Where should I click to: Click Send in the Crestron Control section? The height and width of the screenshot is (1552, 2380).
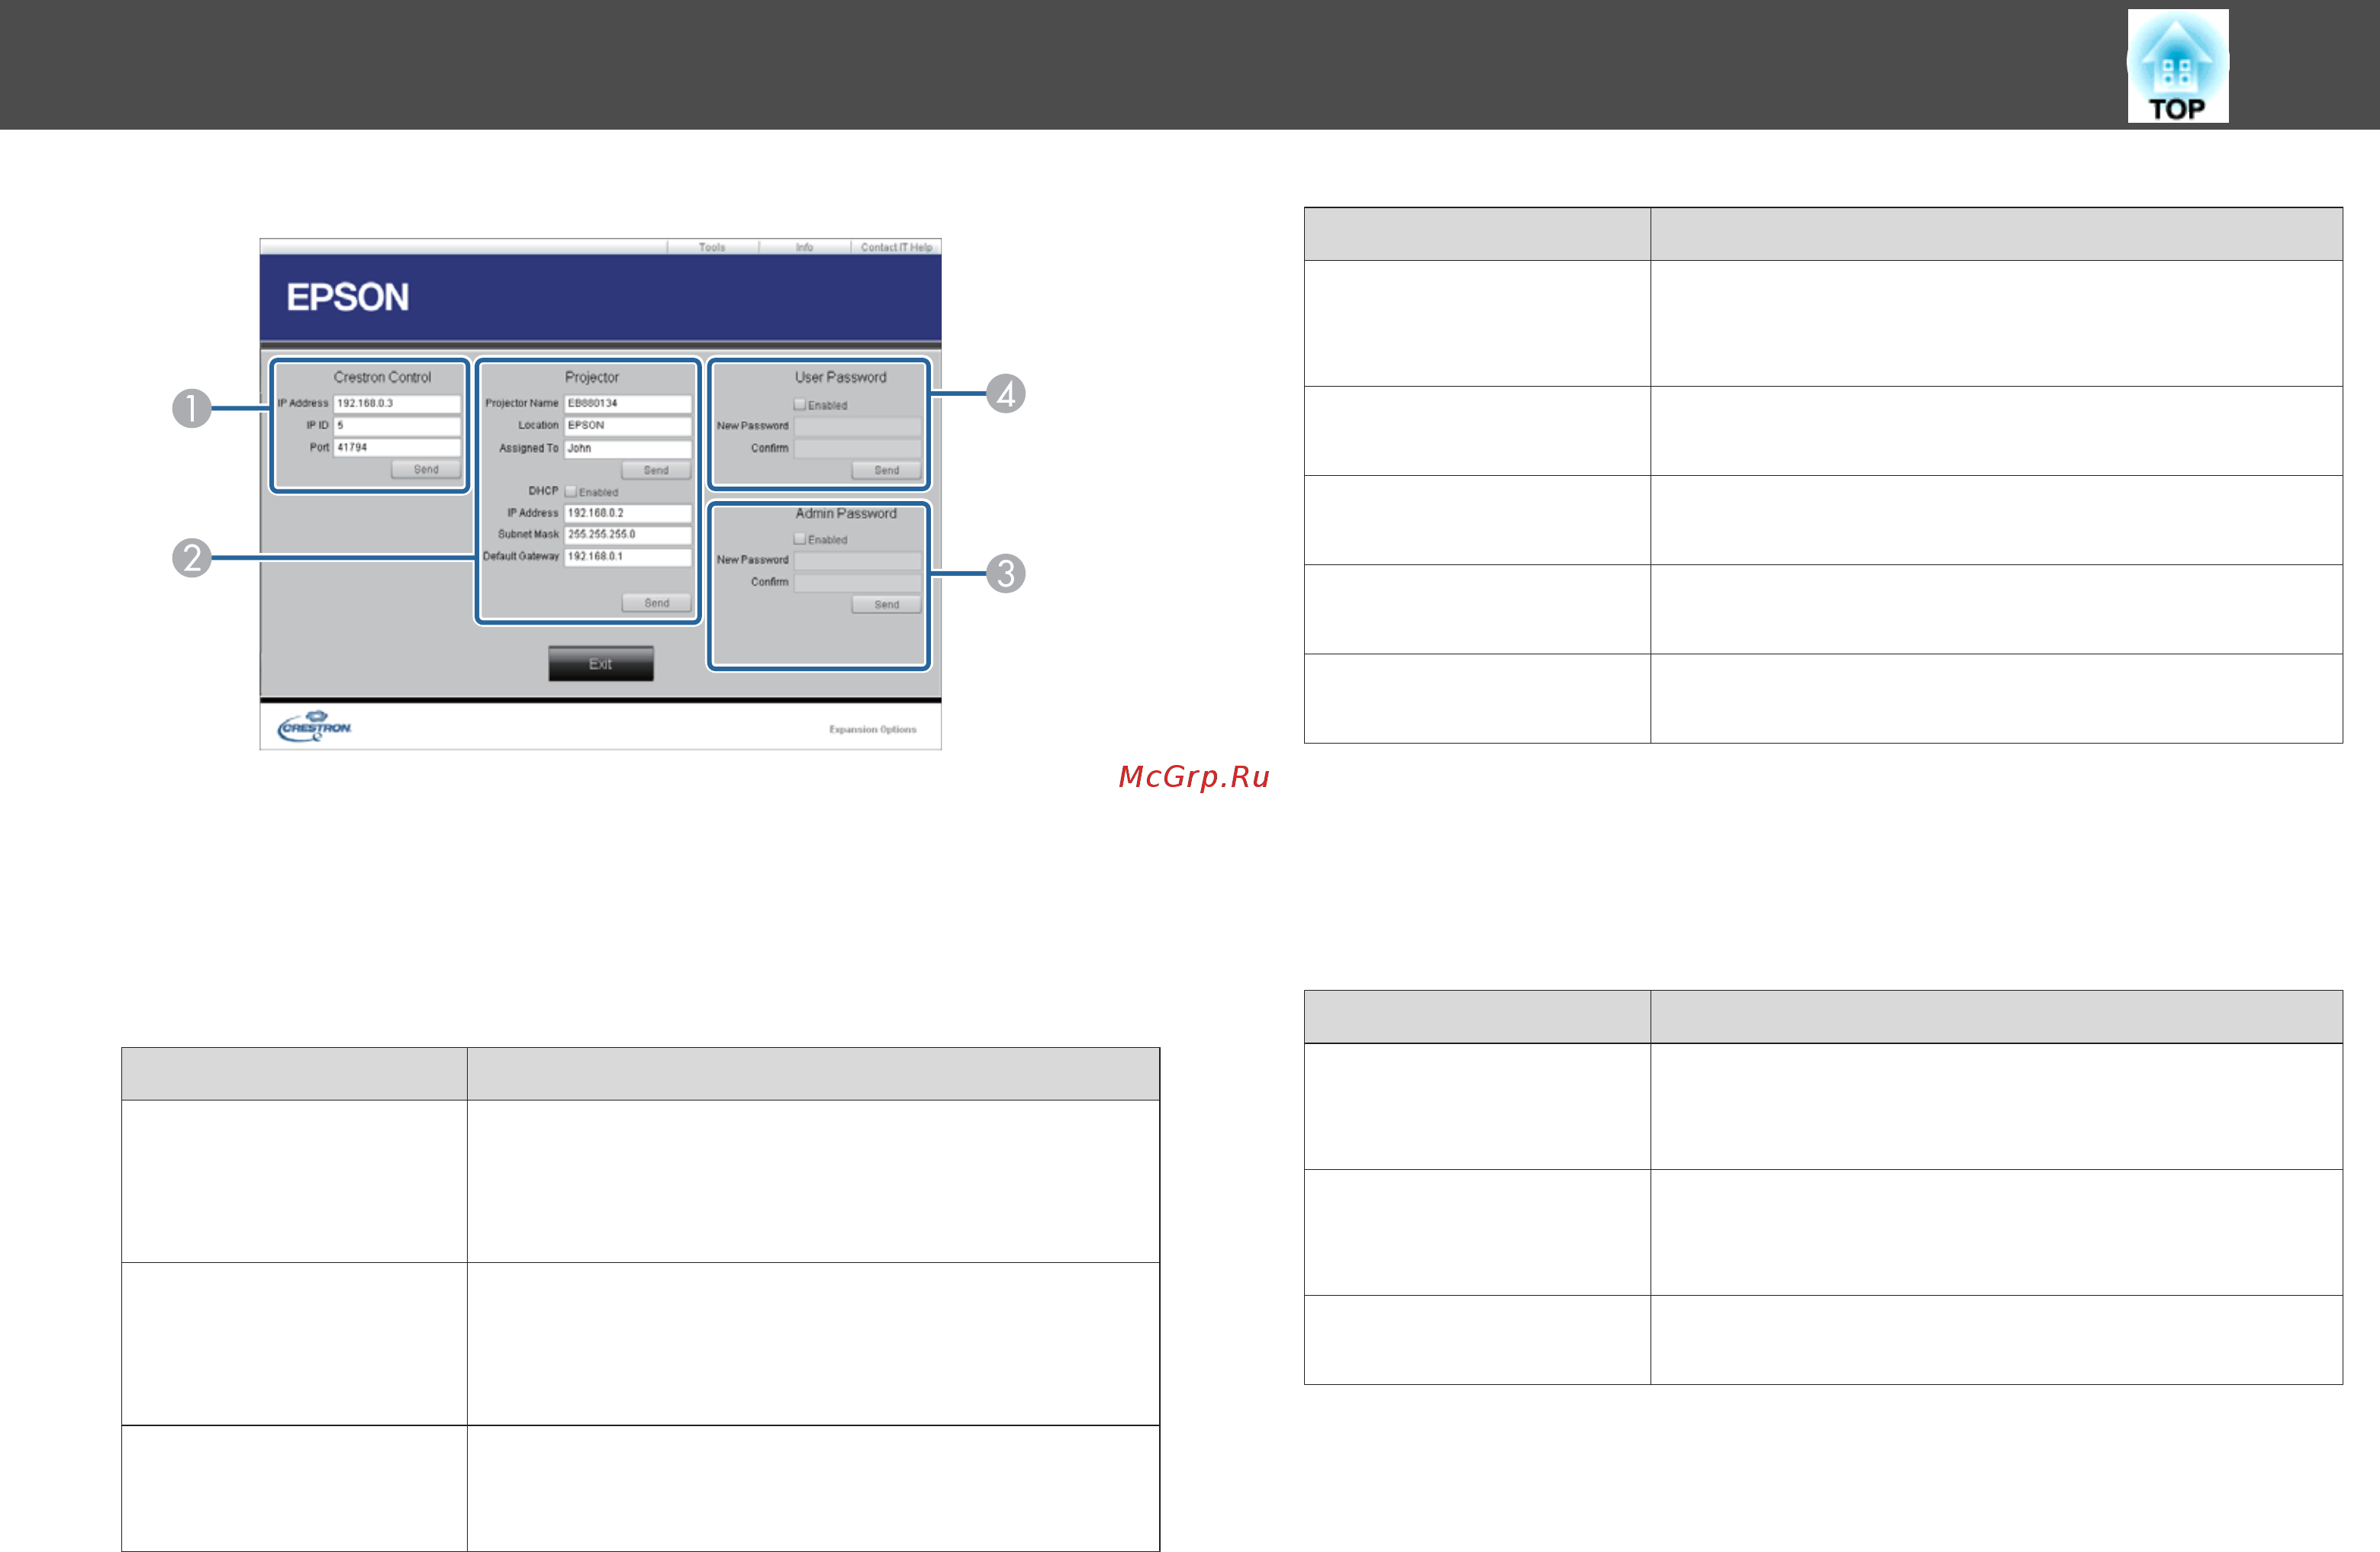426,470
